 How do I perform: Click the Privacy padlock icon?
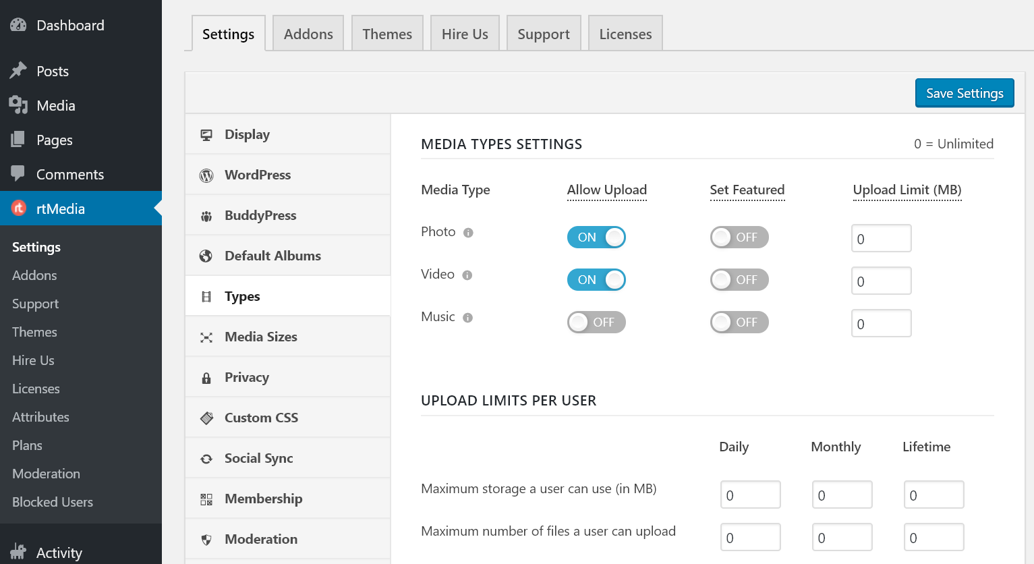(x=206, y=376)
